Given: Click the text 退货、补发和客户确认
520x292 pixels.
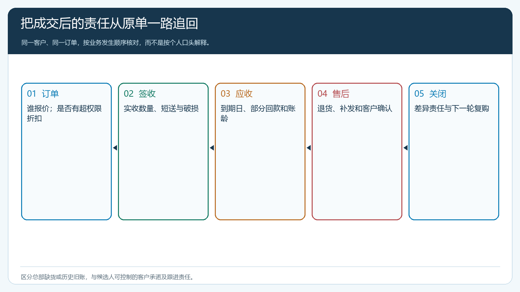Looking at the screenshot, I should point(355,108).
